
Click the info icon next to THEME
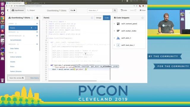(x=16, y=53)
